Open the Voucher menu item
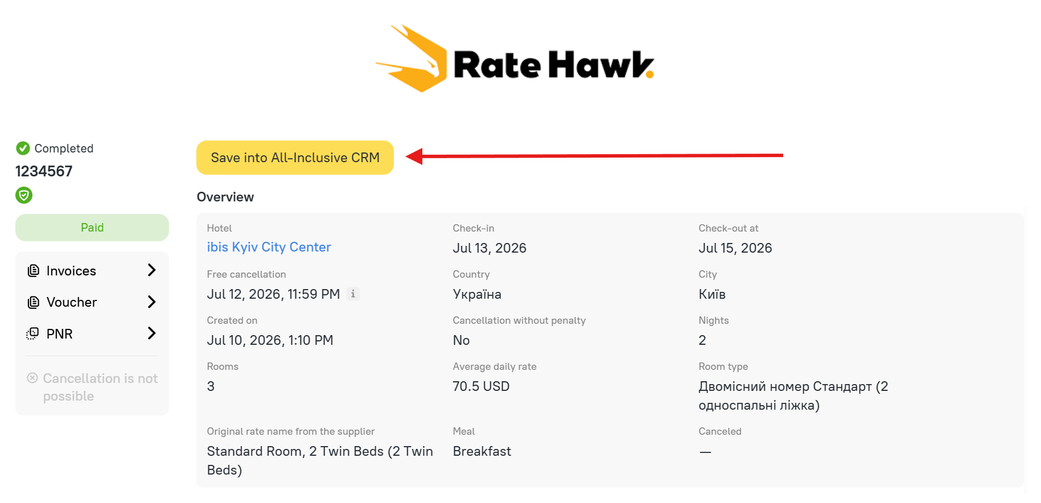This screenshot has height=503, width=1041. pyautogui.click(x=92, y=302)
